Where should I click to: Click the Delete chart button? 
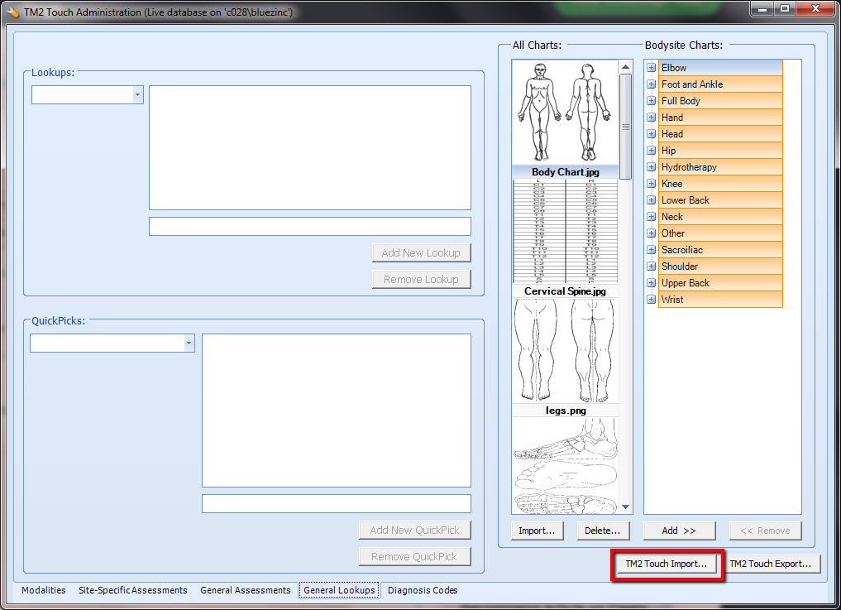[602, 531]
